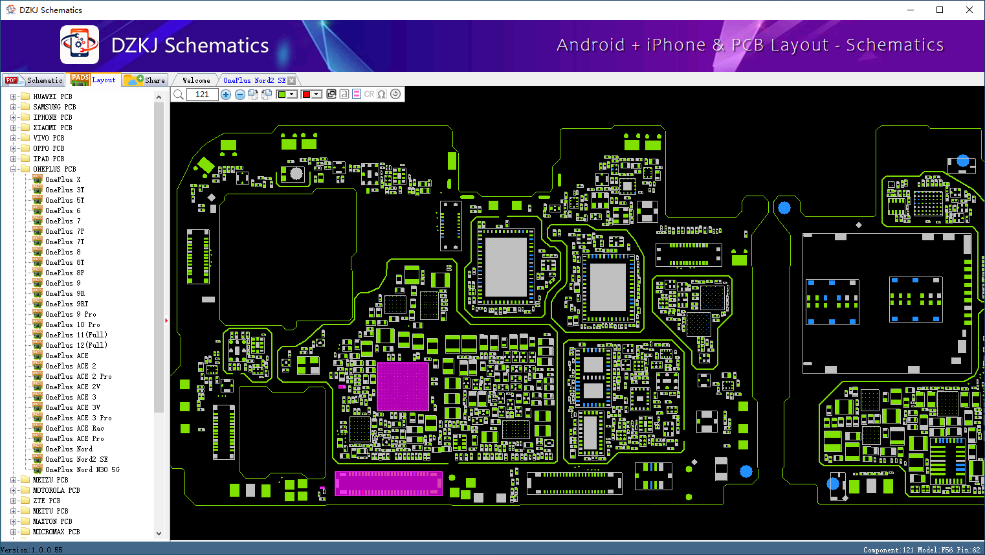This screenshot has width=985, height=555.
Task: Close the OnePlus Nord2 SE tab
Action: 292,80
